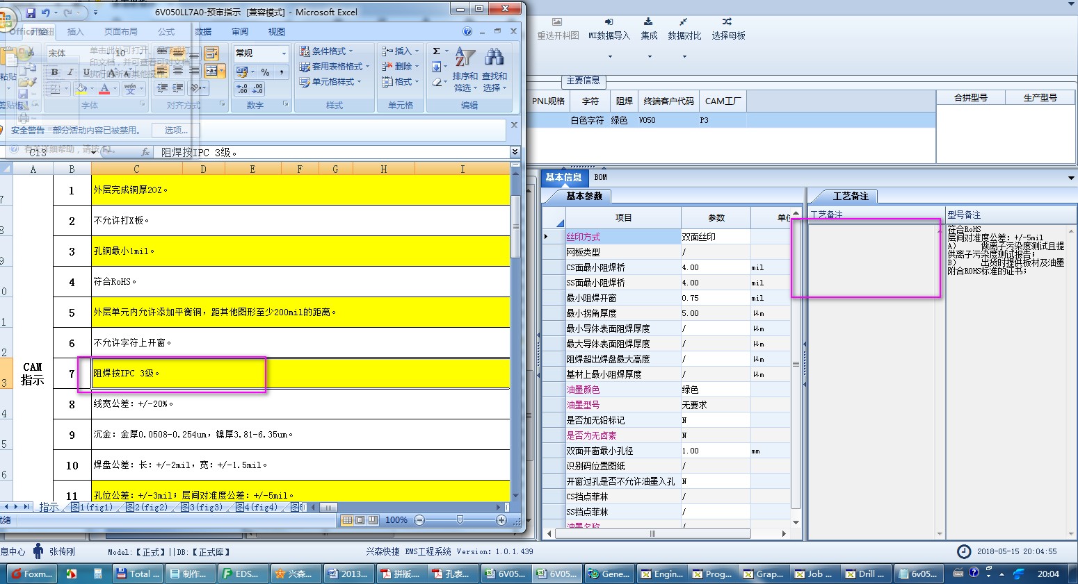Open 删除 cells dropdown in ribbon

[401, 67]
